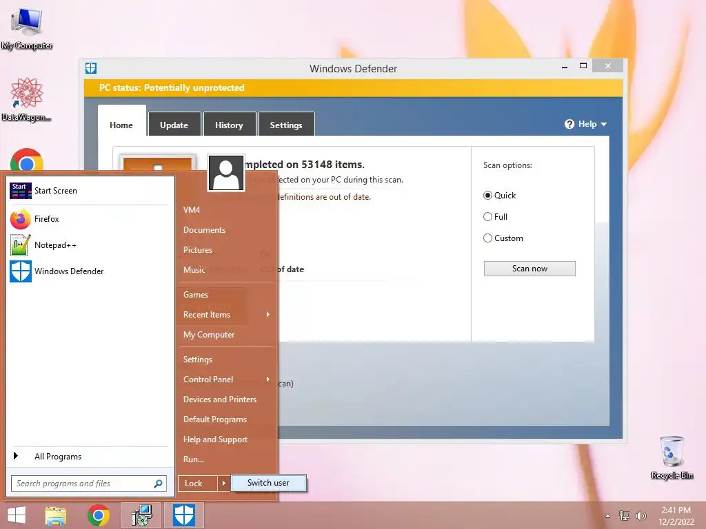The image size is (706, 529).
Task: Click the Windows Defender title bar icon
Action: coord(91,68)
